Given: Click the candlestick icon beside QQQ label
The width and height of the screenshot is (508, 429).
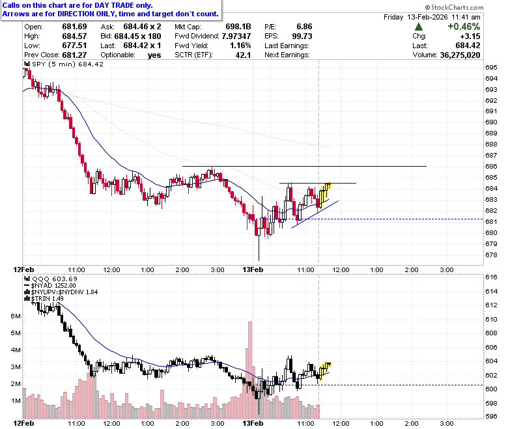Looking at the screenshot, I should point(27,279).
